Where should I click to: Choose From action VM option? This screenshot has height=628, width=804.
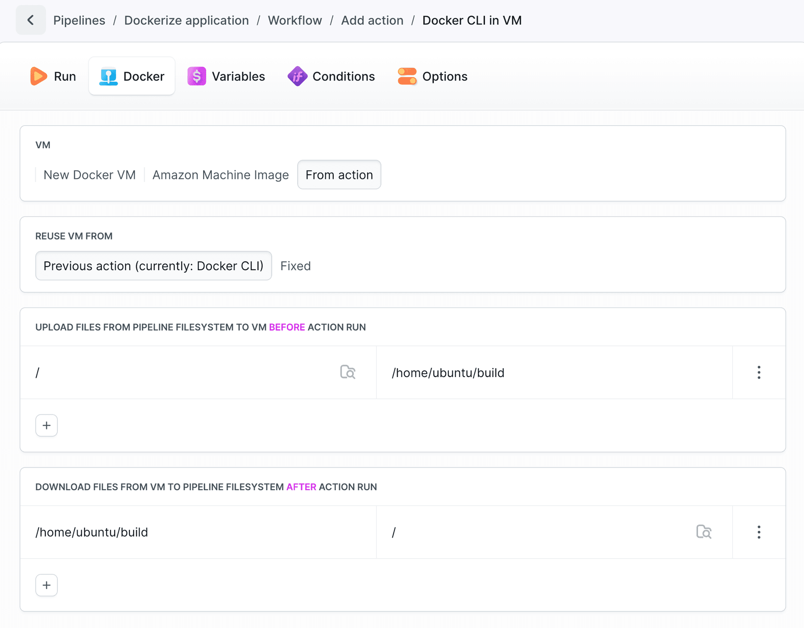pyautogui.click(x=339, y=175)
